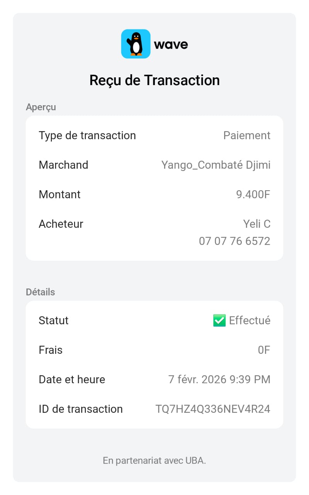
Task: Click the green Effectué checkmark icon
Action: [219, 320]
